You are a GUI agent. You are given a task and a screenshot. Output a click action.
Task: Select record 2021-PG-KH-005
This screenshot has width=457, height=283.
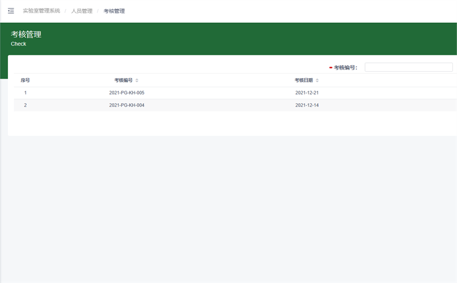pyautogui.click(x=127, y=92)
